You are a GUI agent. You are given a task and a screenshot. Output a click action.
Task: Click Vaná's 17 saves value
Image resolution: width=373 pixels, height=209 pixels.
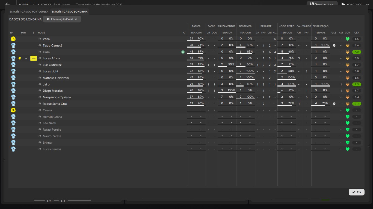(x=275, y=39)
